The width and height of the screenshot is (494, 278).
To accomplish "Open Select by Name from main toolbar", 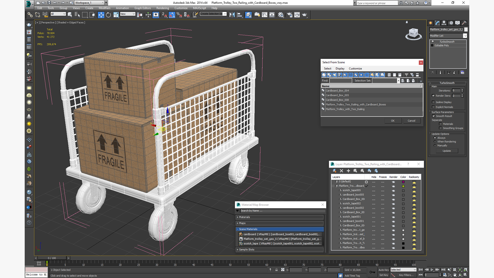I will 77,15.
